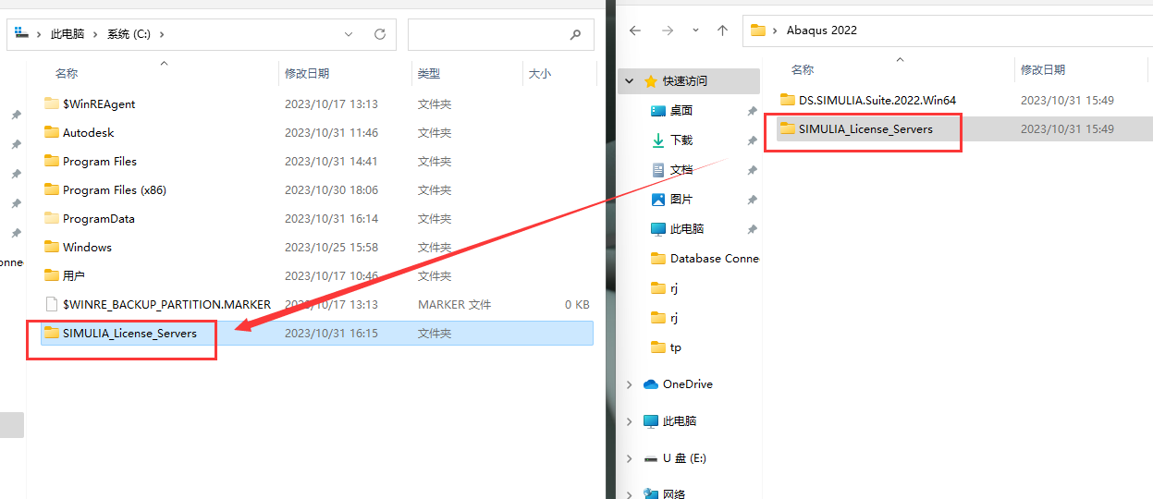Click date of DS.SIMULIA.Suite.2022.Win64 row
Image resolution: width=1153 pixels, height=499 pixels.
point(1067,100)
